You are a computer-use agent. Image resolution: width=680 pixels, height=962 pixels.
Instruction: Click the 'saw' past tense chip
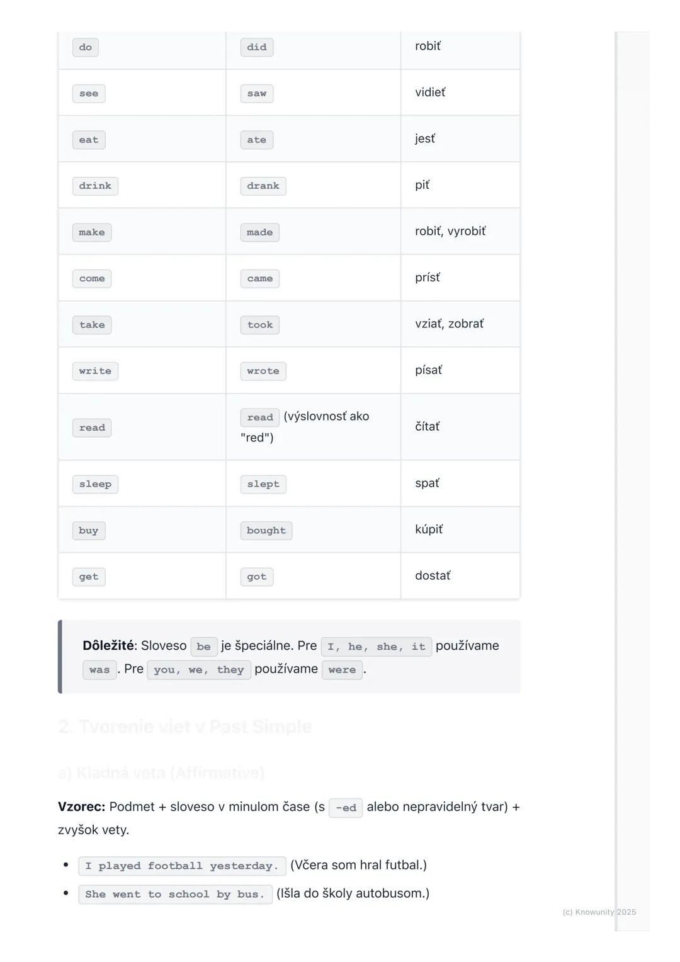(x=257, y=94)
